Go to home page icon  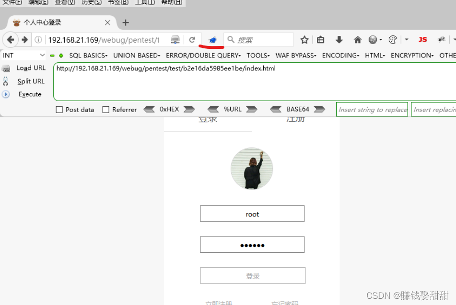357,40
